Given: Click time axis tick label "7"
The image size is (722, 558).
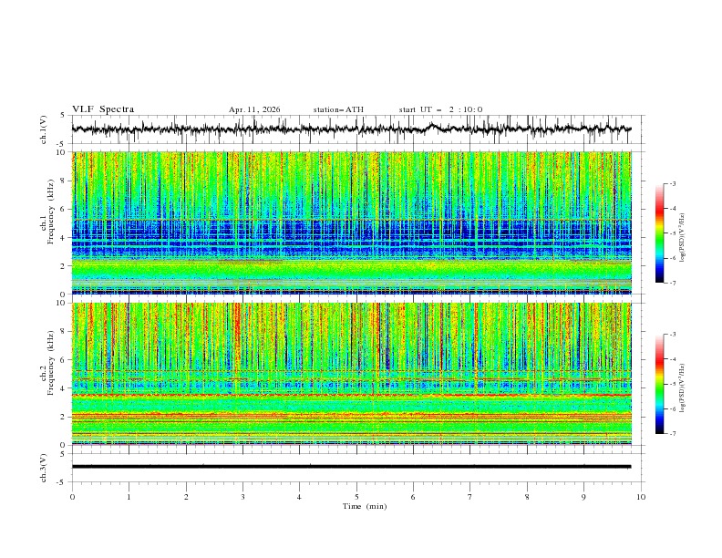Looking at the screenshot, I should (x=470, y=497).
